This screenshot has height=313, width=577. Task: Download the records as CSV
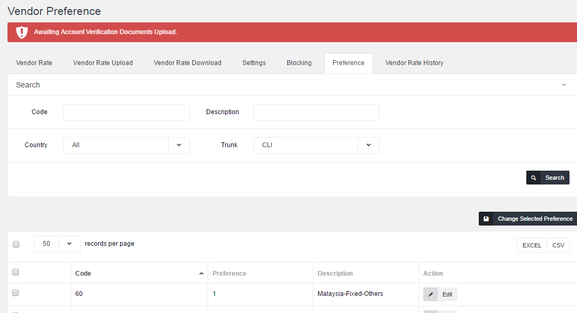[558, 245]
